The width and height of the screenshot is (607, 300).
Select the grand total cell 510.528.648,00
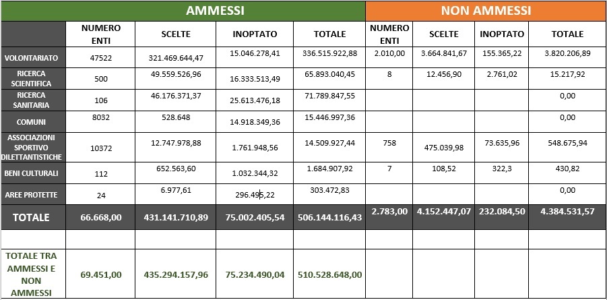(329, 275)
